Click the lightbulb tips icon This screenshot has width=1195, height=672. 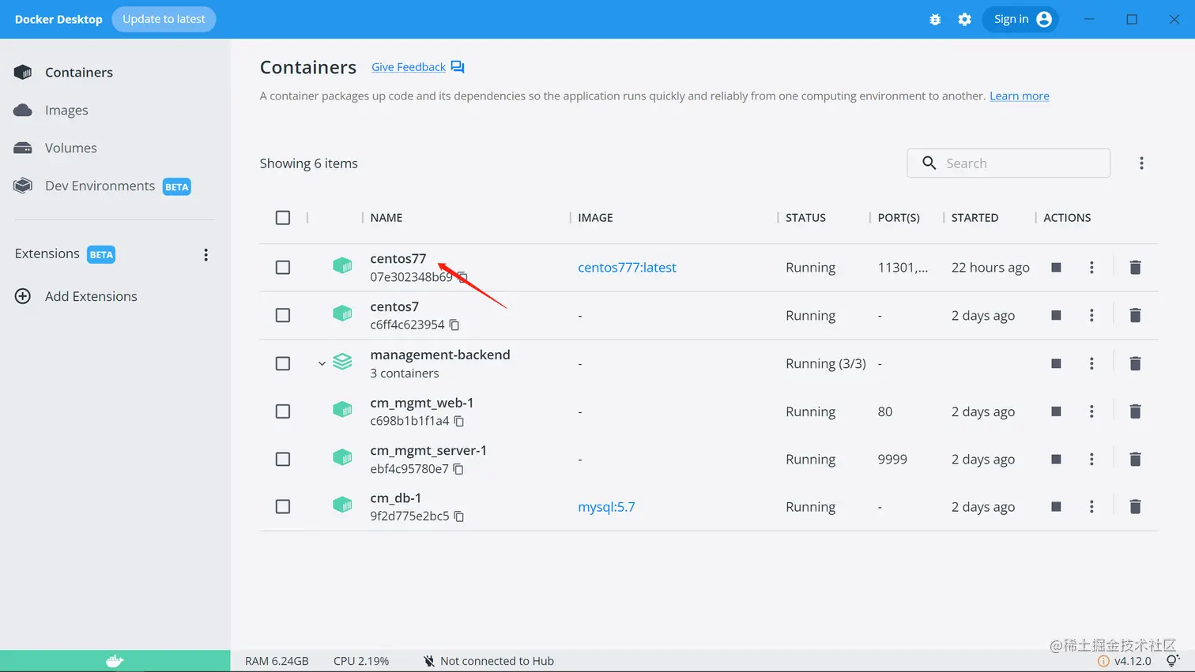click(1172, 661)
